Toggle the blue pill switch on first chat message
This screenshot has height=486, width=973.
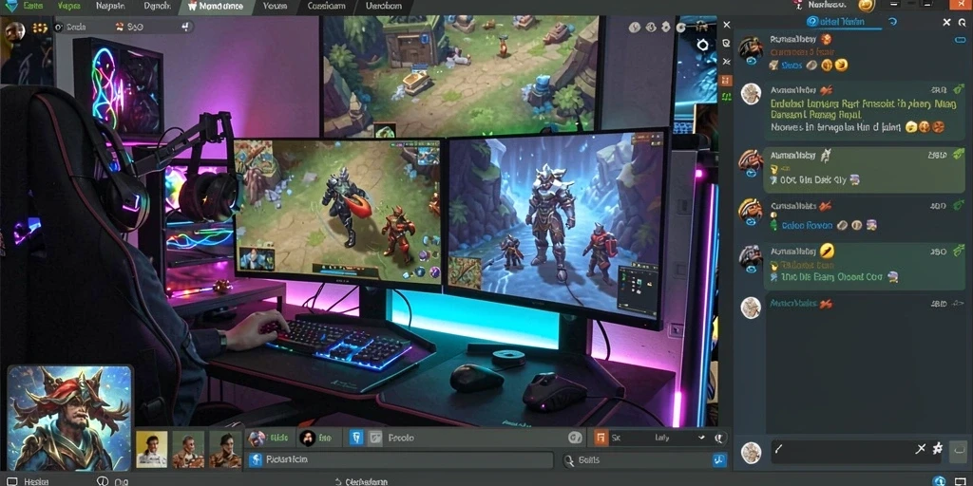click(x=960, y=40)
